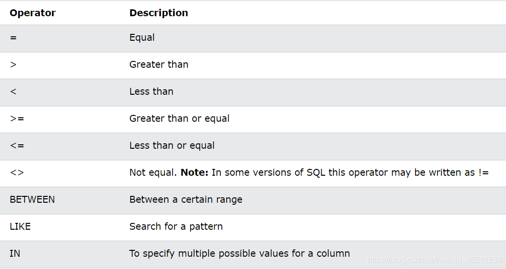
Task: Click "Greater than or equal" text
Action: 179,119
